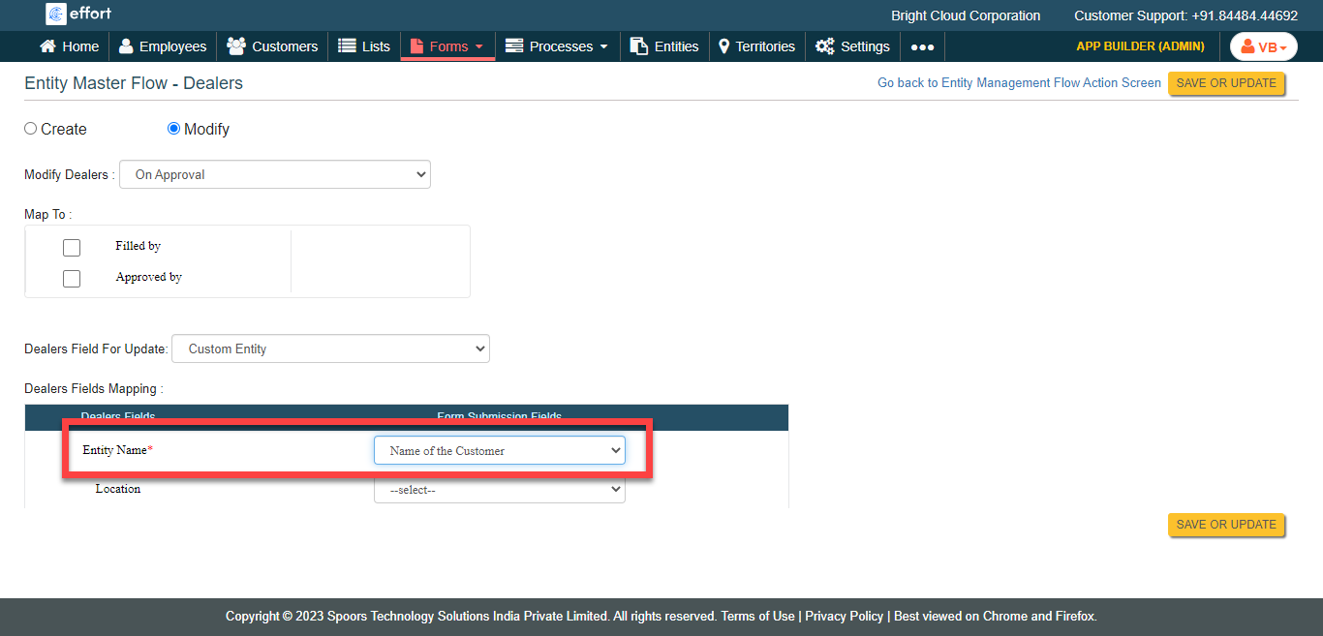Go back to Entity Management Flow link

[1019, 83]
